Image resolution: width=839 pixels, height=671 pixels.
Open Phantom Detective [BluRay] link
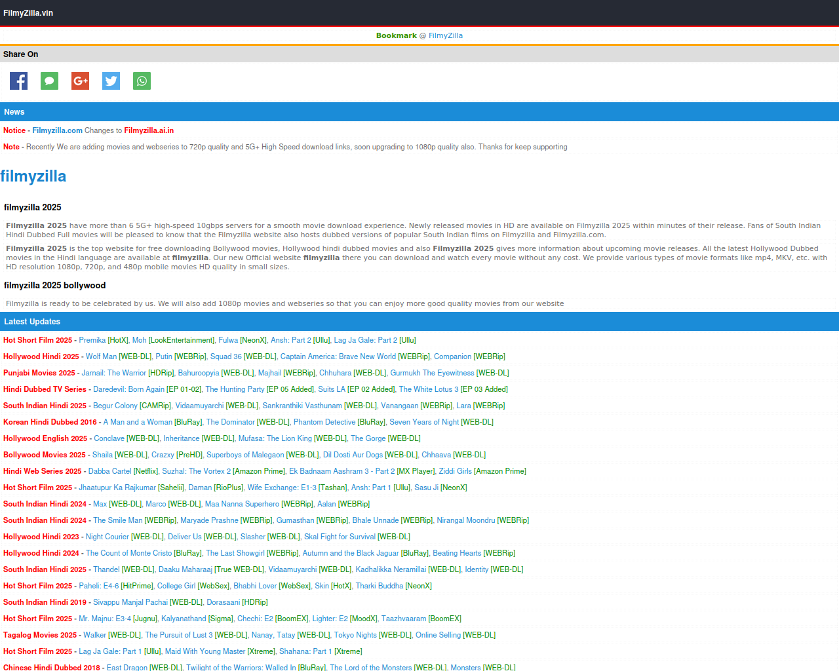pos(340,422)
